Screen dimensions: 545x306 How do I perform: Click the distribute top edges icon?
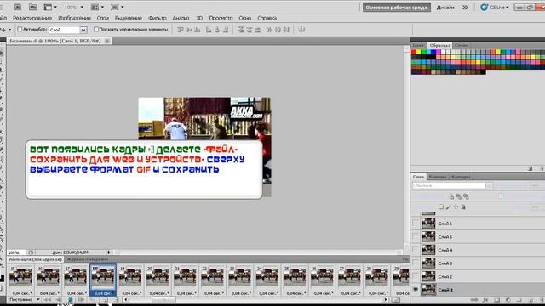coord(241,30)
